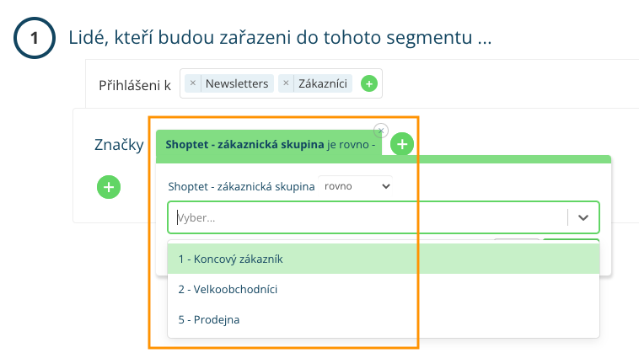Click the step 1 circle badge
Image resolution: width=639 pixels, height=353 pixels.
[x=35, y=38]
